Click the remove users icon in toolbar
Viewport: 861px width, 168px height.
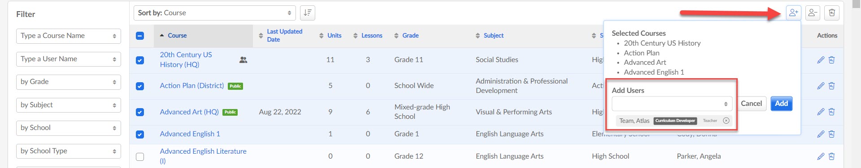coord(813,13)
